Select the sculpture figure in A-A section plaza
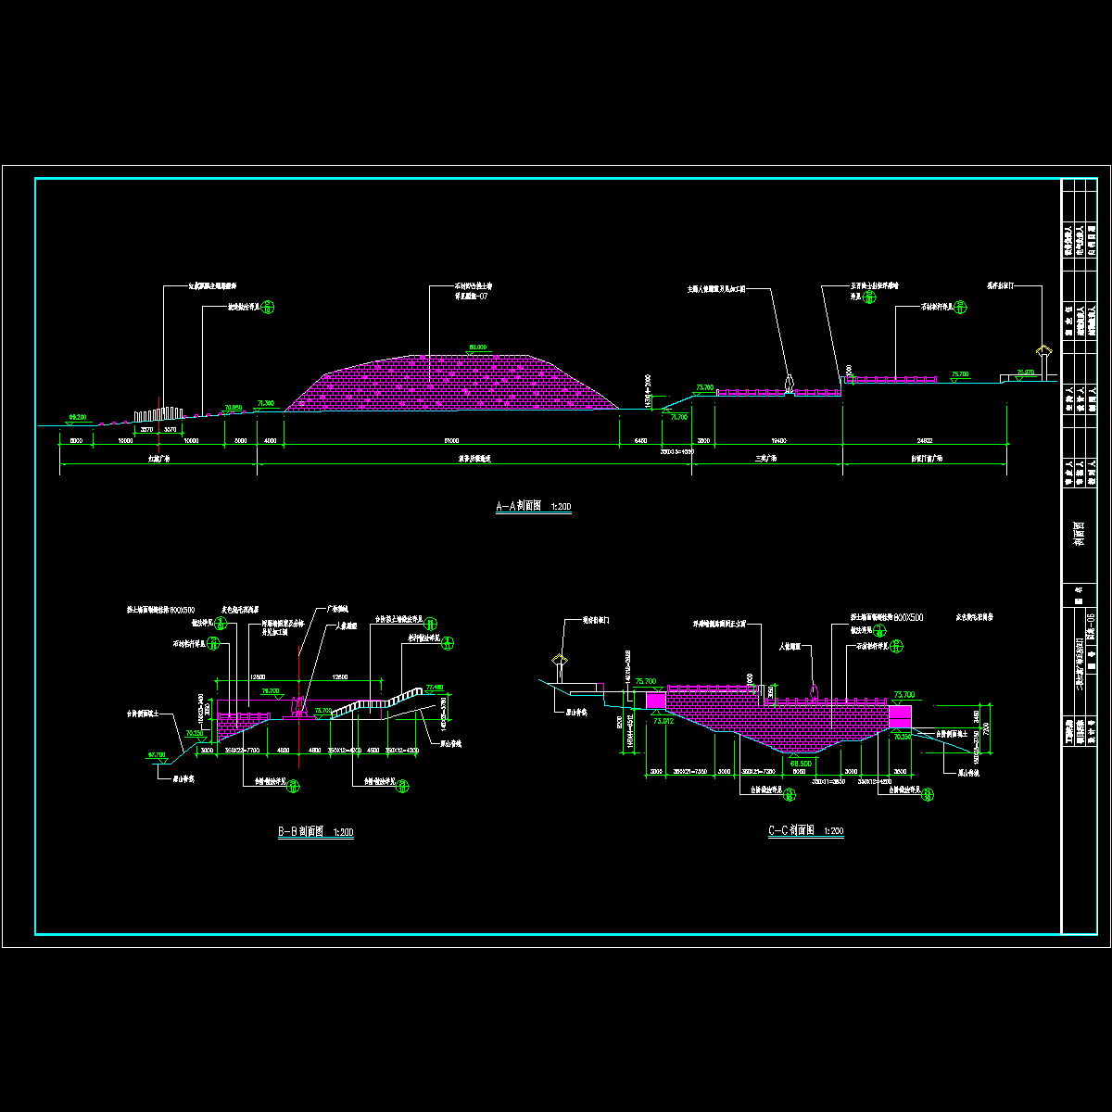 pyautogui.click(x=790, y=383)
